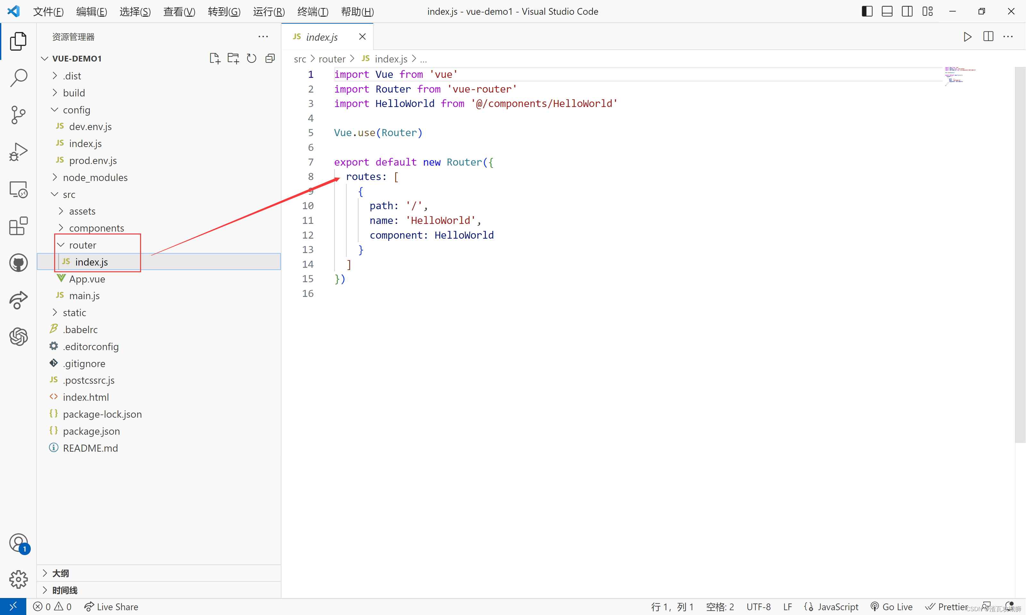Image resolution: width=1026 pixels, height=615 pixels.
Task: Expand the .dist folder
Action: [x=159, y=76]
